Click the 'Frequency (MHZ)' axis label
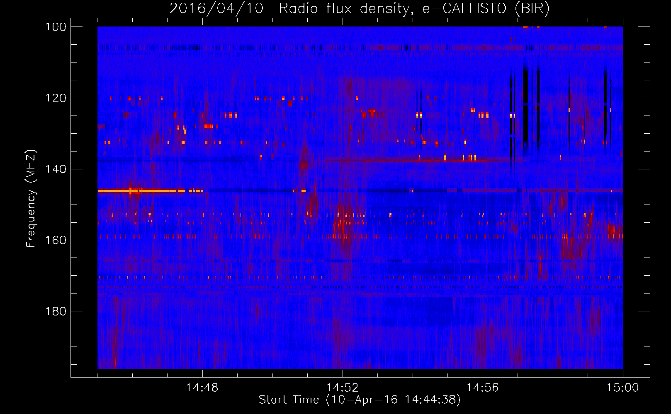671x414 pixels. coord(31,199)
